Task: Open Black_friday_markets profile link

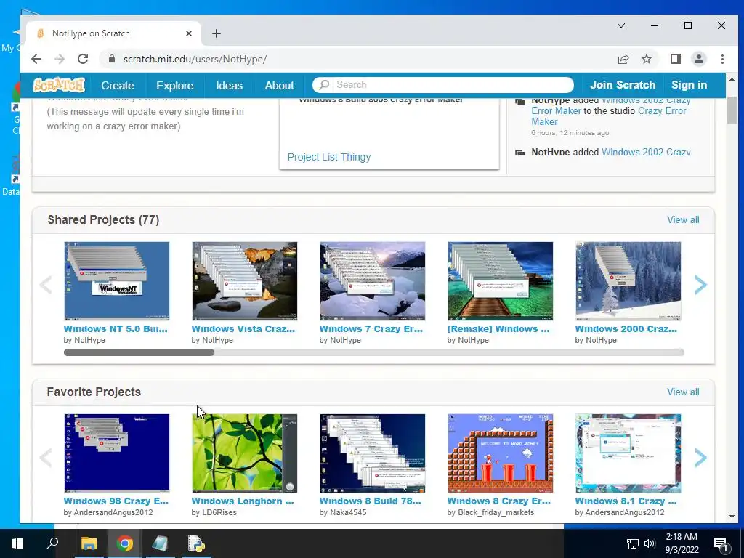Action: 496,512
